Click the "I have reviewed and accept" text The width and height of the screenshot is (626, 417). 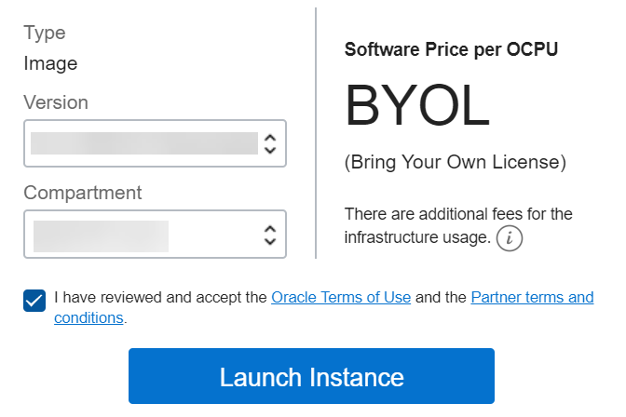coord(160,298)
